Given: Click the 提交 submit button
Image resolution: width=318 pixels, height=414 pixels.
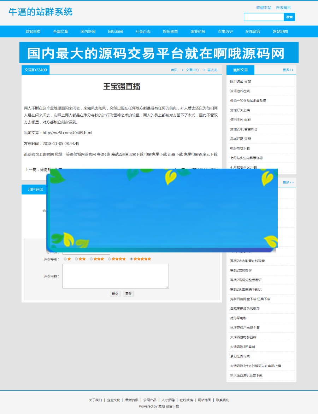Looking at the screenshot, I should tap(115, 293).
